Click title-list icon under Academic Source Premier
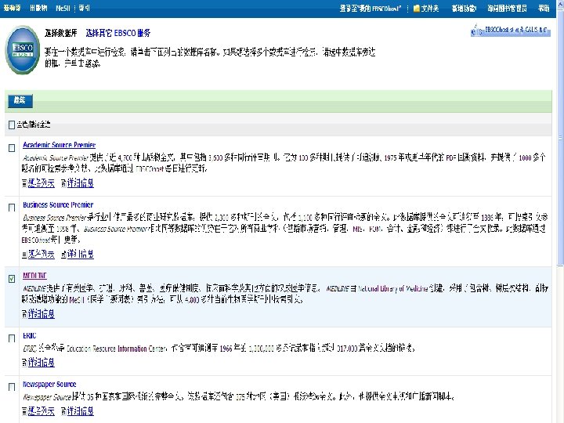The height and width of the screenshot is (423, 564). click(24, 183)
